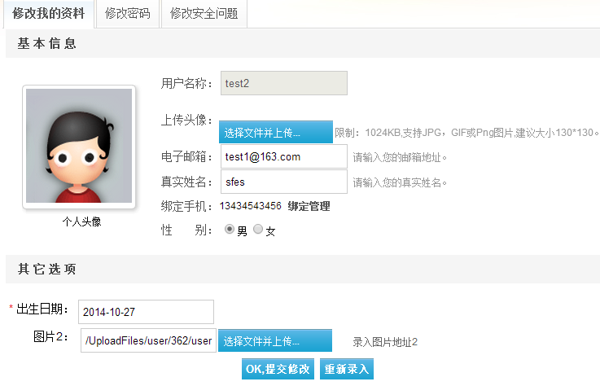Select the 女 gender radio button
Screen dimensions: 600x386
click(258, 229)
